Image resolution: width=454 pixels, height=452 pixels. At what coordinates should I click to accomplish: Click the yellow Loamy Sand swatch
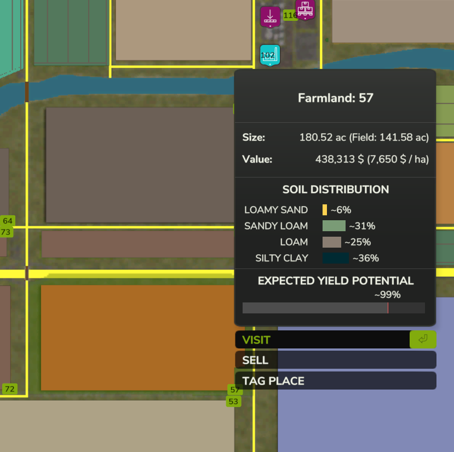(x=325, y=210)
